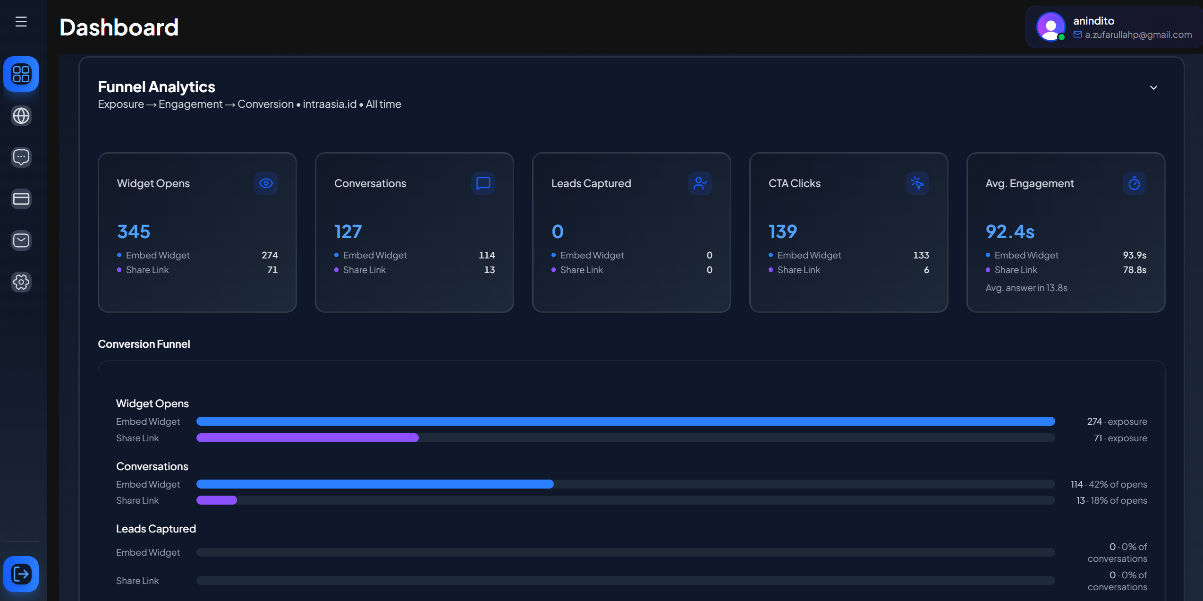Select the dashboard grid icon in sidebar
Image resolution: width=1203 pixels, height=601 pixels.
[21, 74]
